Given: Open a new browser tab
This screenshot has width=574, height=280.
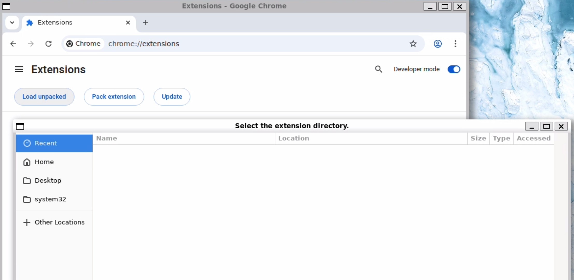Looking at the screenshot, I should coord(146,23).
